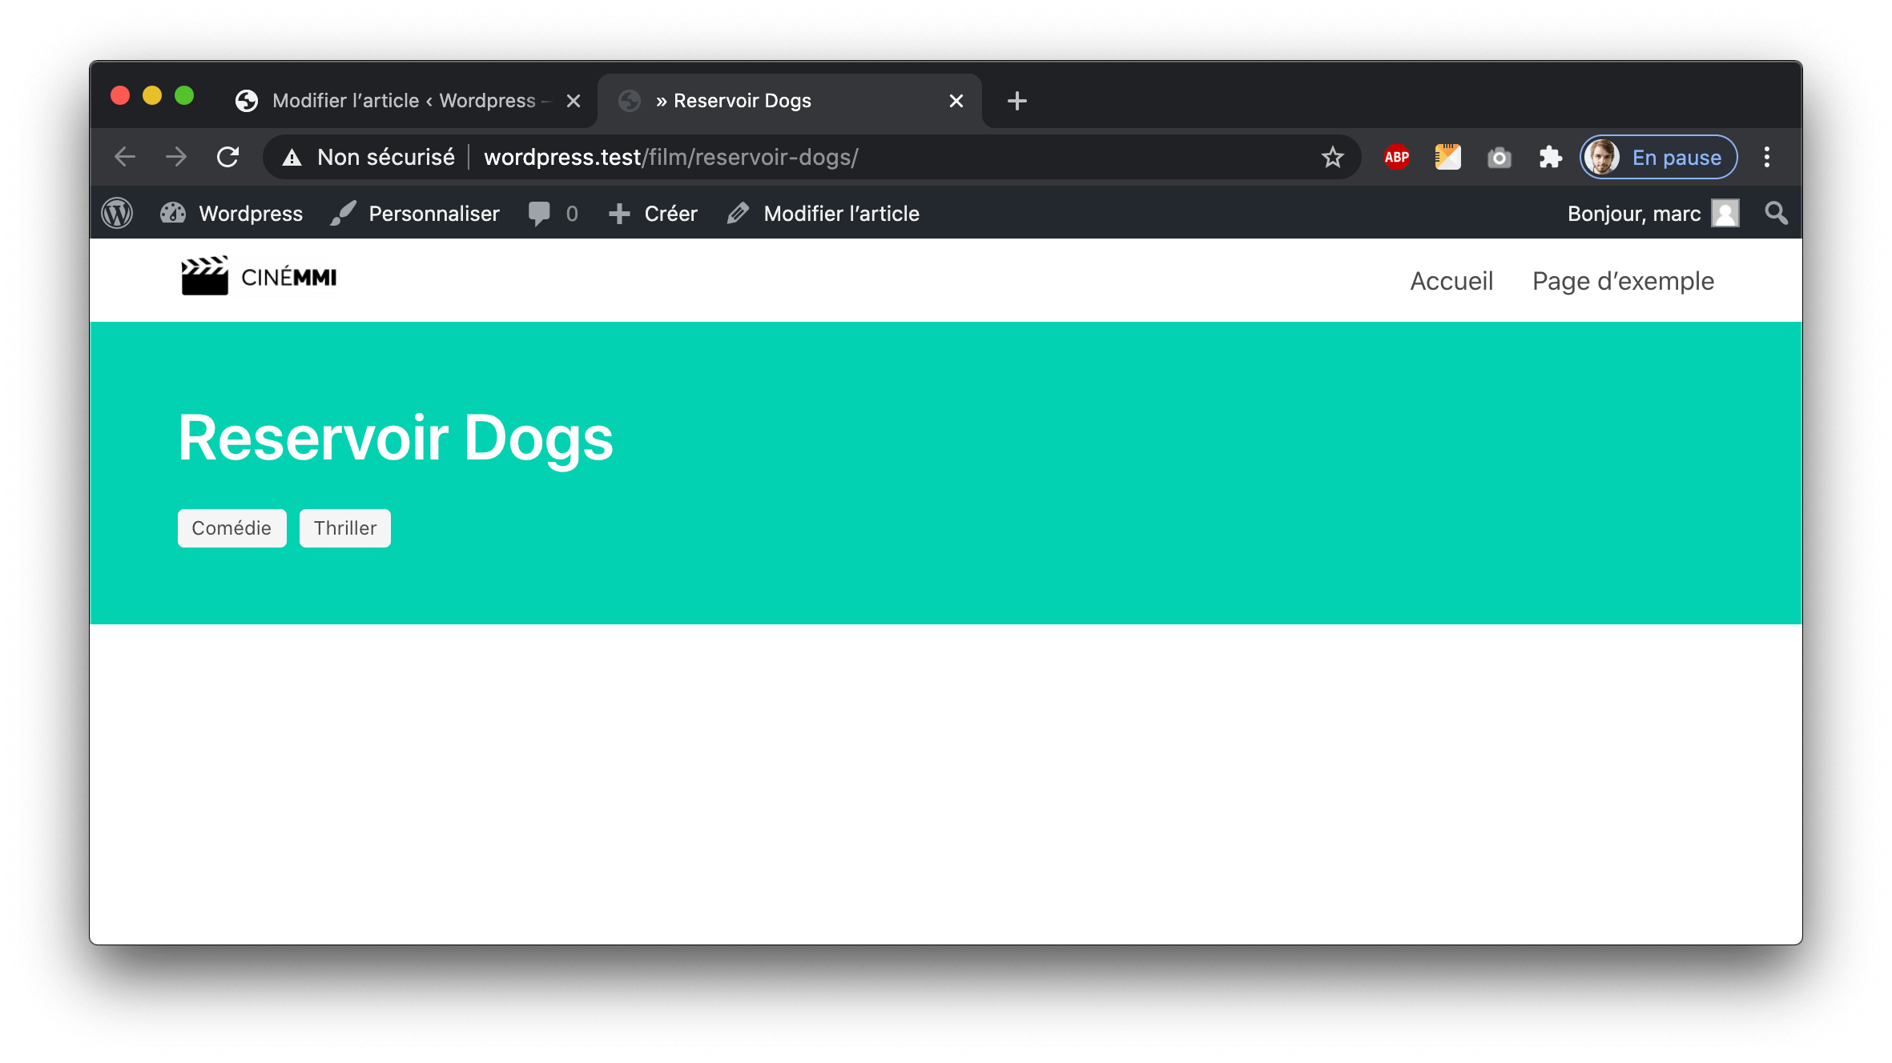Open Chrome three-dot menu
The image size is (1892, 1063).
coord(1766,157)
